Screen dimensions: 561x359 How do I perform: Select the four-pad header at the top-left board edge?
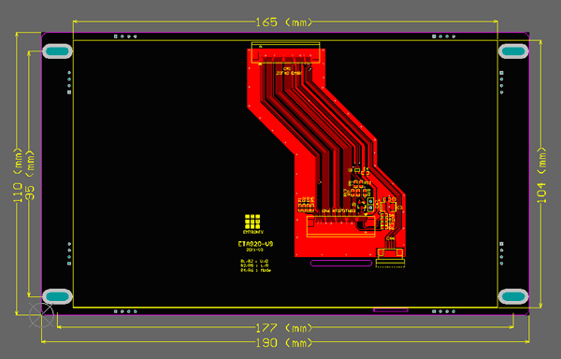pos(125,36)
